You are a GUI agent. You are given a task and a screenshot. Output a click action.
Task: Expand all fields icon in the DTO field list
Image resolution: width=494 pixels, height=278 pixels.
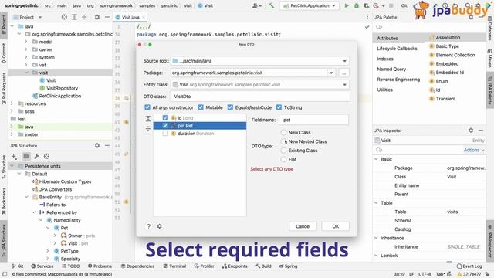click(x=148, y=118)
